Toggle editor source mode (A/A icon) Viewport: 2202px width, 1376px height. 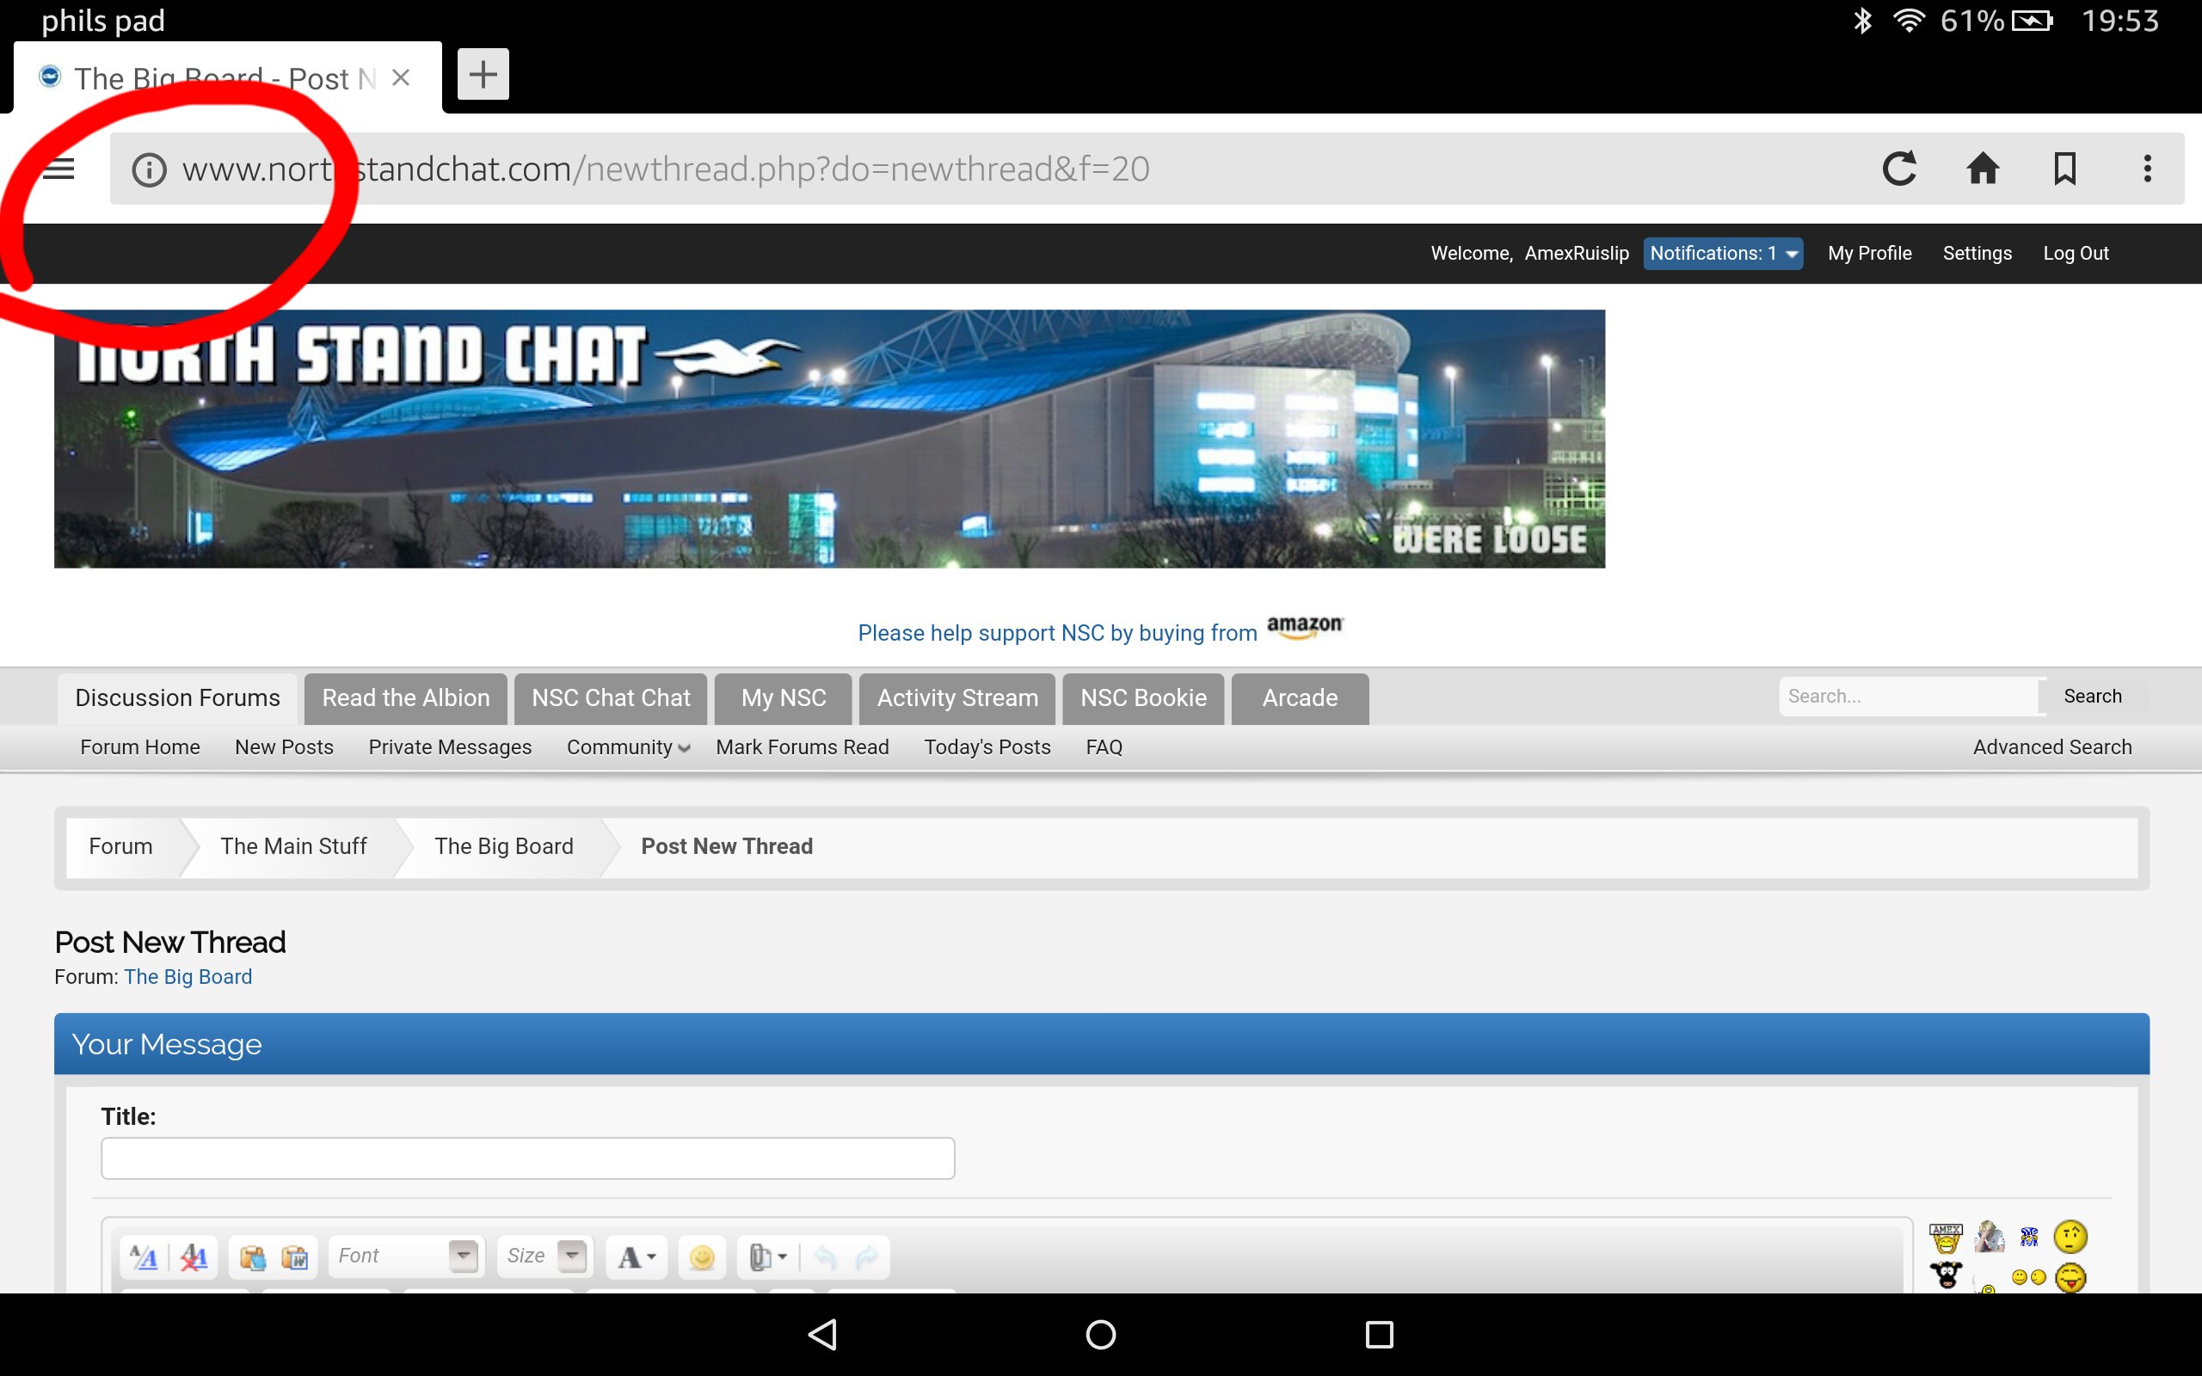tap(144, 1257)
